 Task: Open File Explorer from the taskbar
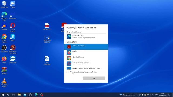[x=19, y=95]
